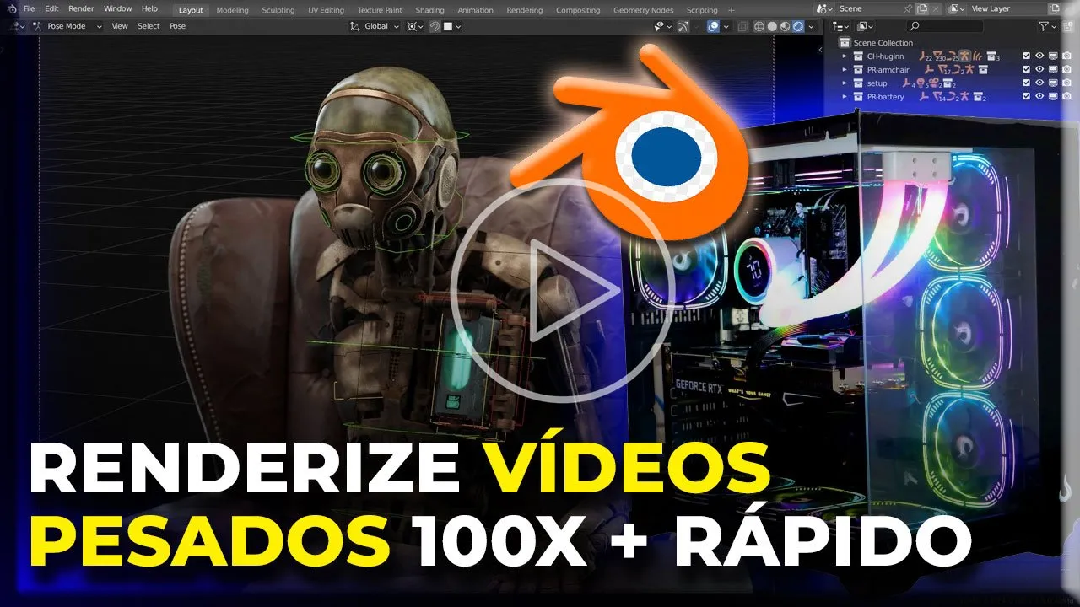Viewport: 1080px width, 607px height.
Task: Uncheck the PR-armchair collection checkbox
Action: (x=1026, y=69)
